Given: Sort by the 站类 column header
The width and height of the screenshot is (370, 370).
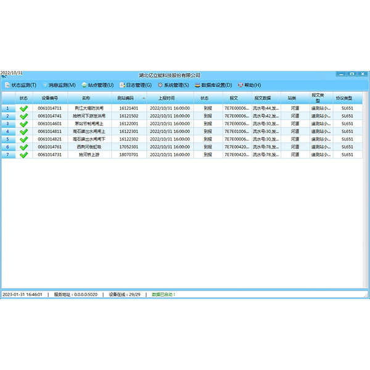Looking at the screenshot, I should [295, 98].
